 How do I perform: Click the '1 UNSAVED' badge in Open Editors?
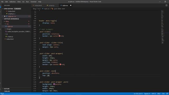[x=17, y=9]
